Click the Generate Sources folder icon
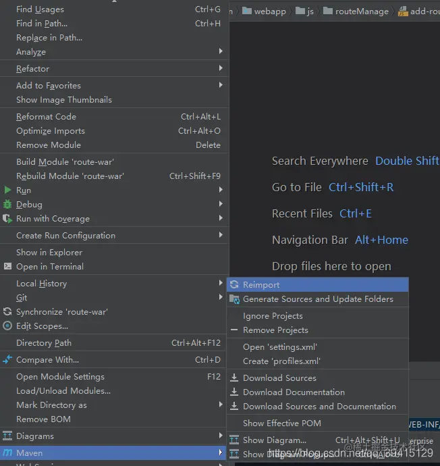This screenshot has width=440, height=466. (235, 299)
